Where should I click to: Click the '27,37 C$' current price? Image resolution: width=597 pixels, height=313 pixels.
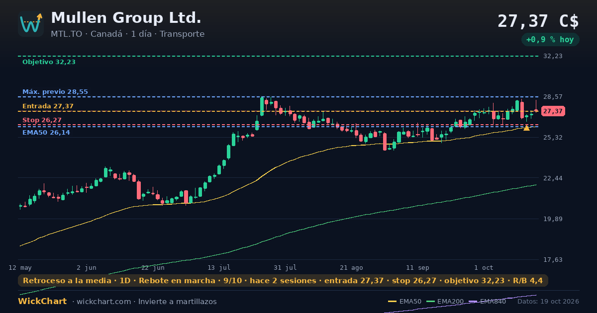(538, 21)
